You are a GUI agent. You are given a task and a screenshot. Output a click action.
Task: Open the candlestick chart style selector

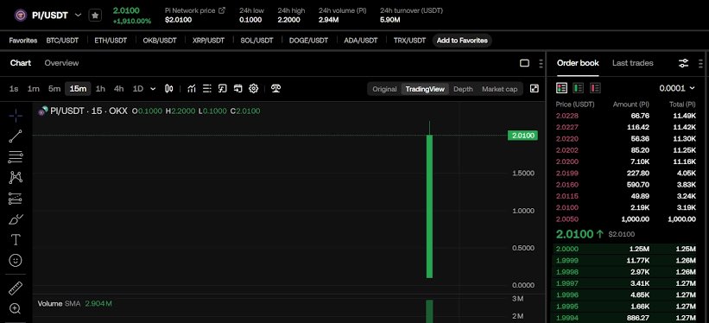169,89
